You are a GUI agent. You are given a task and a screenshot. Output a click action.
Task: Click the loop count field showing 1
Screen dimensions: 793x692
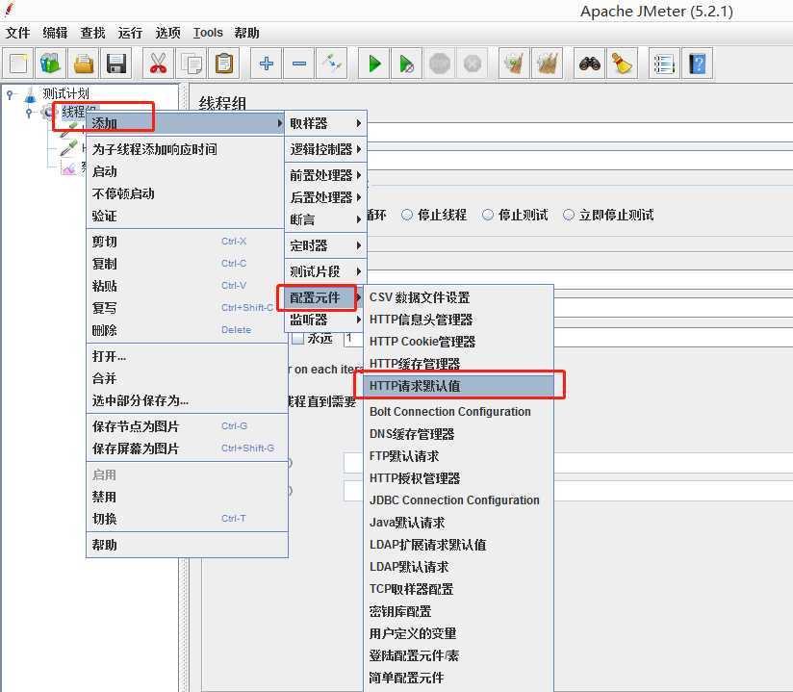coord(353,338)
